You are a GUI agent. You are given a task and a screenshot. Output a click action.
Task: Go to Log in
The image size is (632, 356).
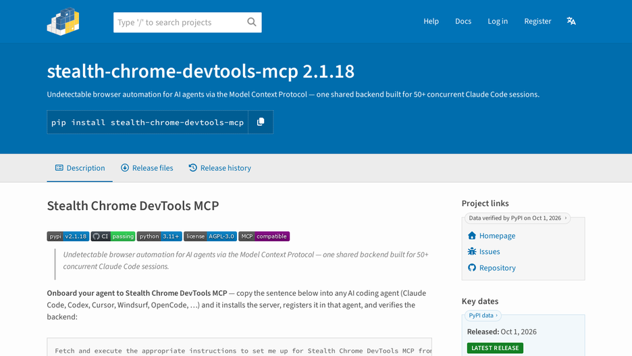click(498, 21)
